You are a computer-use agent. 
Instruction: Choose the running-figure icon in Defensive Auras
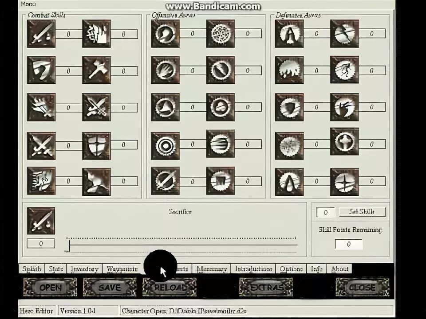344,70
